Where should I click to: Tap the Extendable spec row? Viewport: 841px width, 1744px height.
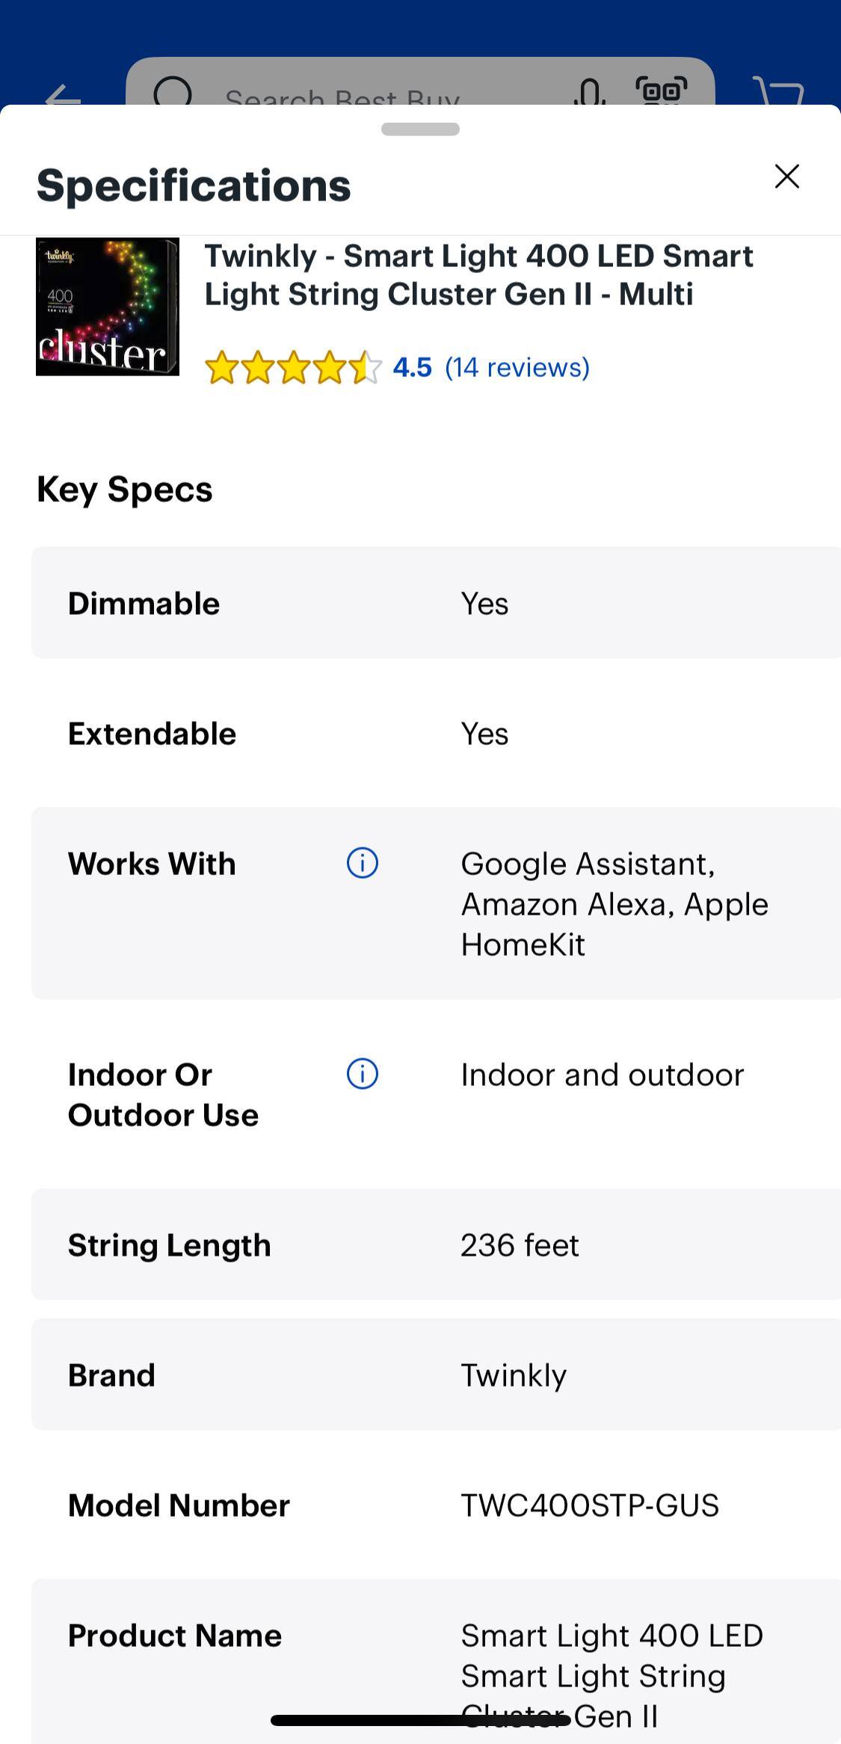pyautogui.click(x=436, y=733)
